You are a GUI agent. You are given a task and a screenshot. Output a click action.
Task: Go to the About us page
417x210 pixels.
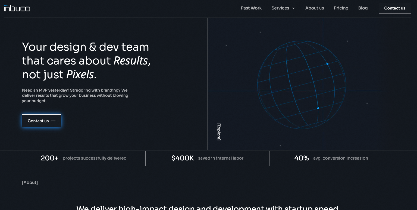[314, 8]
